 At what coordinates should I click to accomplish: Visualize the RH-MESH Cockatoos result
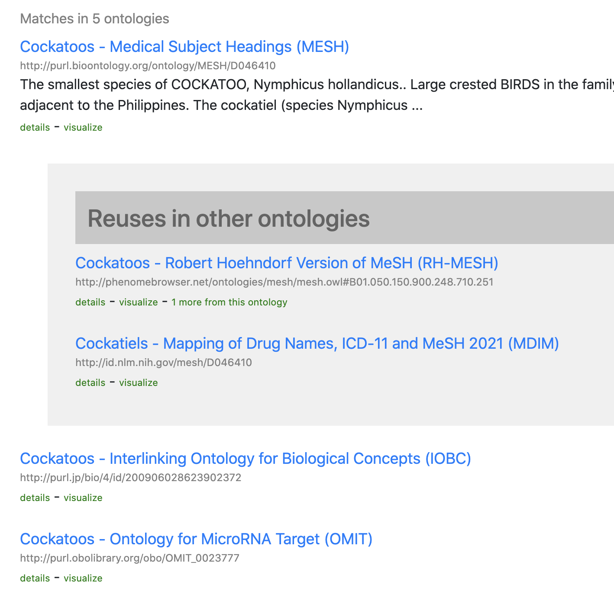139,302
